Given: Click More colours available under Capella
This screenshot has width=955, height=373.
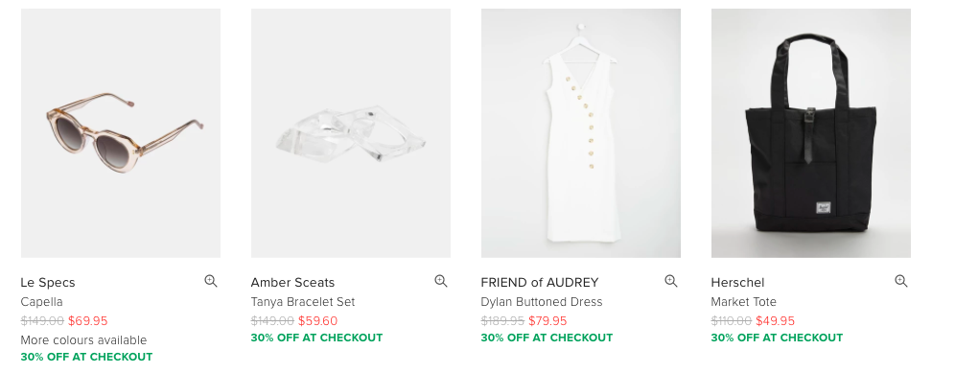Looking at the screenshot, I should tap(83, 340).
